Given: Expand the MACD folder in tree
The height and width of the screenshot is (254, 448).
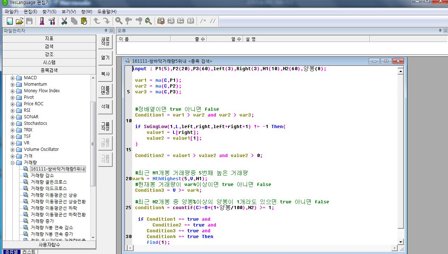Looking at the screenshot, I should tap(13, 78).
